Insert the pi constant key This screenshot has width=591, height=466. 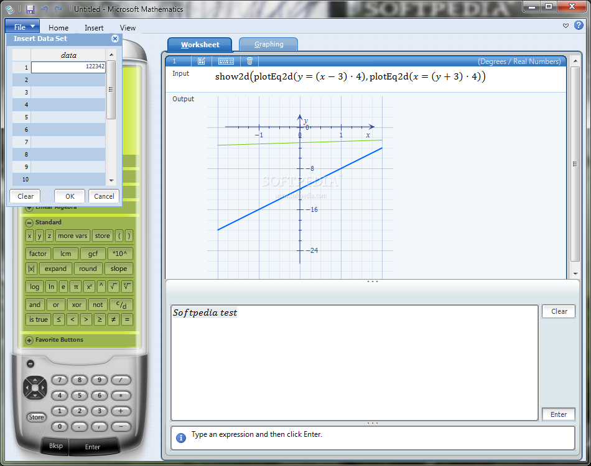point(76,287)
